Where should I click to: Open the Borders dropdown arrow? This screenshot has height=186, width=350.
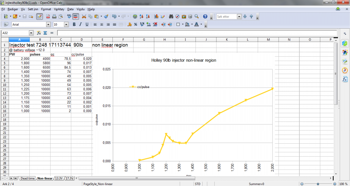click(183, 25)
